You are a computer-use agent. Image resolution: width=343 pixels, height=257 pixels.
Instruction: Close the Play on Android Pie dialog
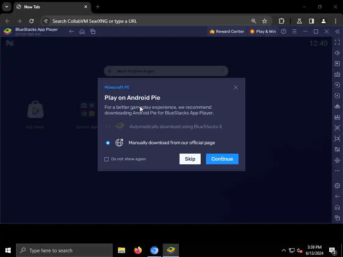[x=235, y=87]
